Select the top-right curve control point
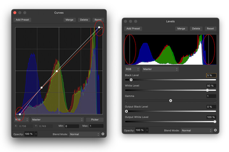The image size is (229, 152). (x=99, y=27)
